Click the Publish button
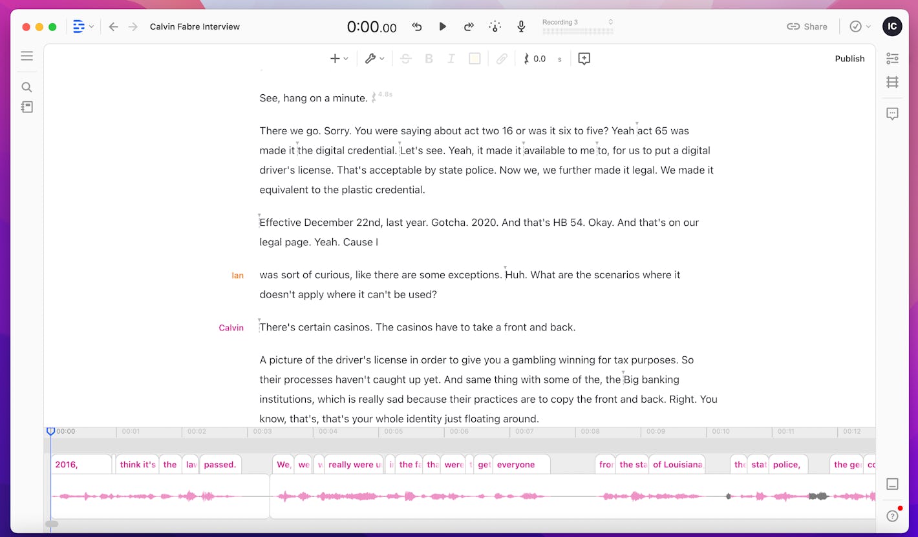 click(x=849, y=58)
